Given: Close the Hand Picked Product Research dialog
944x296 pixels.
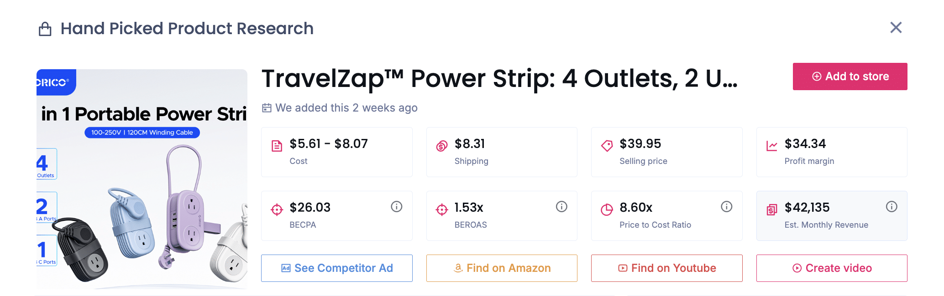Looking at the screenshot, I should pos(896,28).
